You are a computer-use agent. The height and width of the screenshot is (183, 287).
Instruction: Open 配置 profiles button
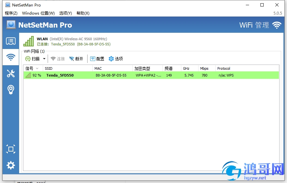coord(97,59)
